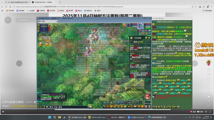Go to the next video arrow

[195, 63]
